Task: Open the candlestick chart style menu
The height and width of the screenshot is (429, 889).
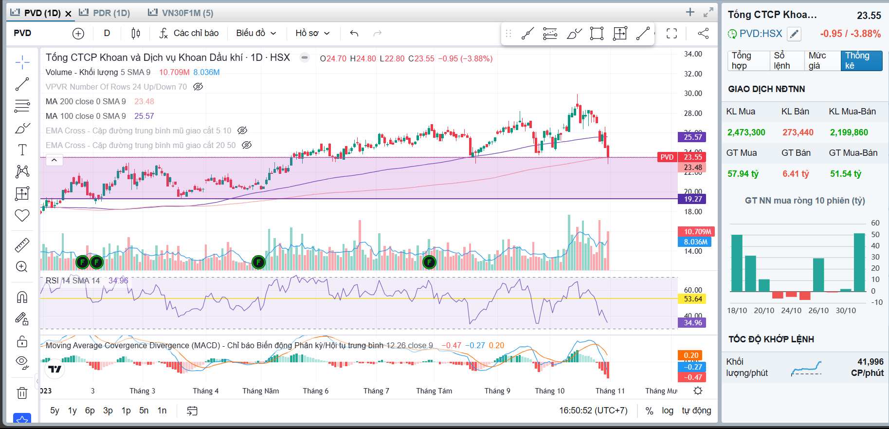Action: click(136, 33)
